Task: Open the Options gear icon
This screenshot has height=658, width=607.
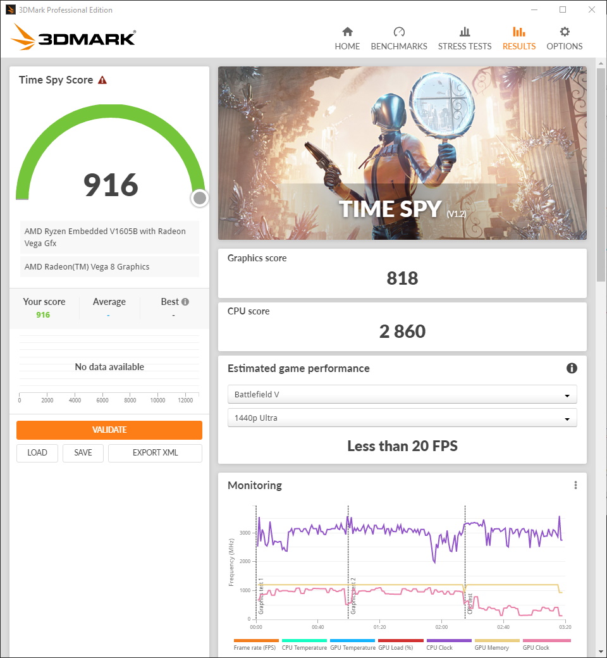Action: (x=565, y=32)
